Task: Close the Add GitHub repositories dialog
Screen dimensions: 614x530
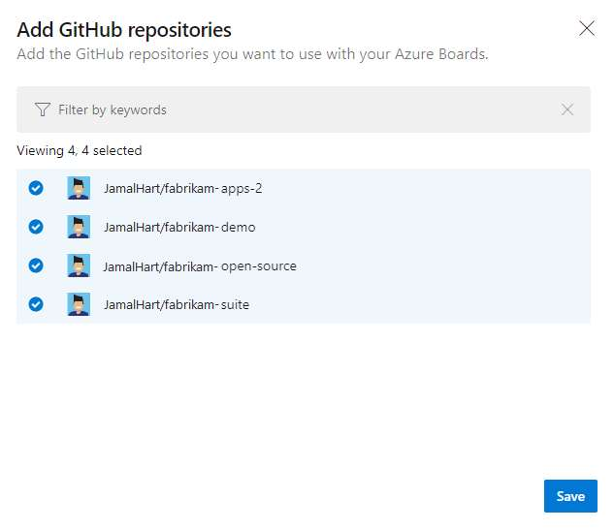Action: pyautogui.click(x=586, y=28)
